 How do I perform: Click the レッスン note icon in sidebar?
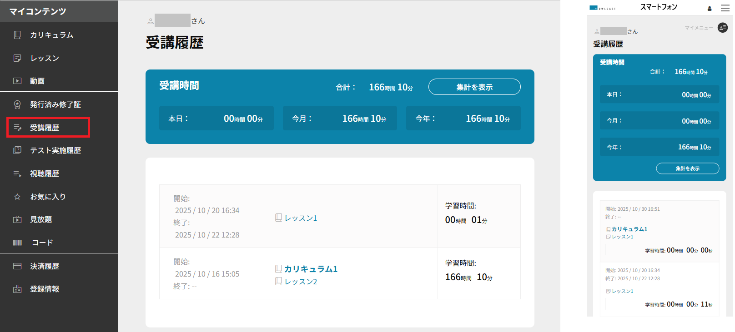17,58
